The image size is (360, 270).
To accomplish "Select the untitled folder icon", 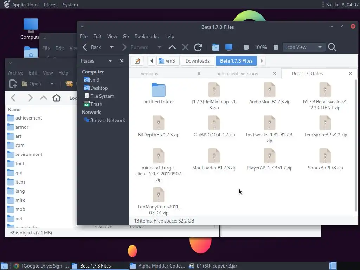I will [159, 90].
